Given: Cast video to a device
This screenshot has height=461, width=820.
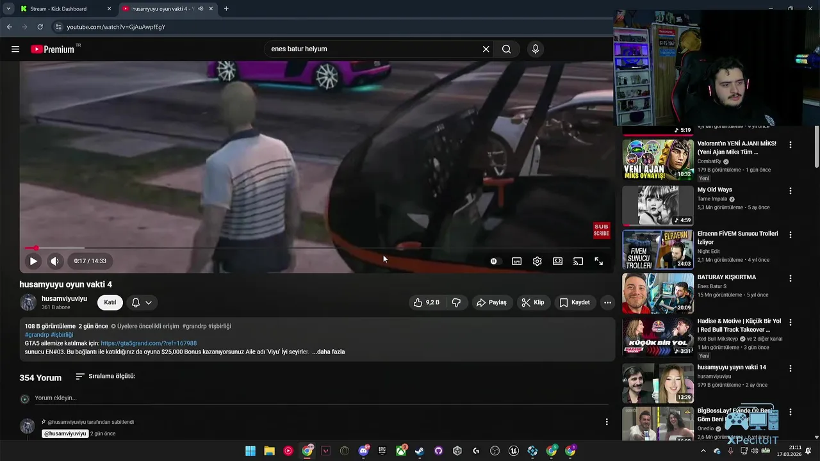Looking at the screenshot, I should pos(578,261).
